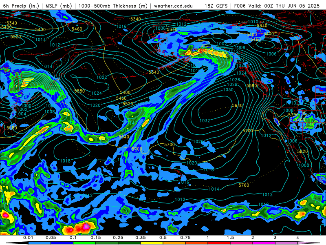Click the 0.35 legend value
The width and height of the screenshot is (326, 245).
pyautogui.click(x=141, y=238)
